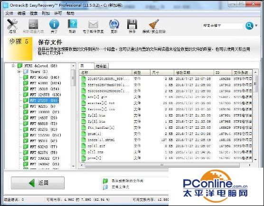
Task: Switch to the 表 table tab
Action: click(x=86, y=66)
